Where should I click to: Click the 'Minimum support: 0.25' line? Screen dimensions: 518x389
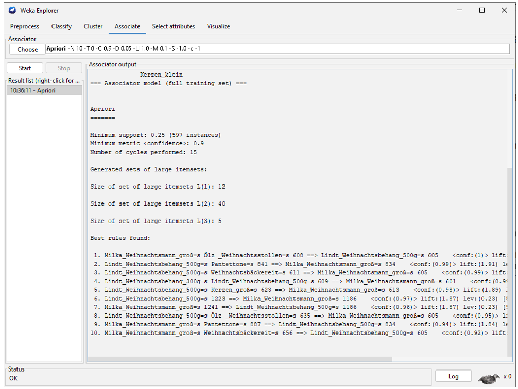click(156, 135)
